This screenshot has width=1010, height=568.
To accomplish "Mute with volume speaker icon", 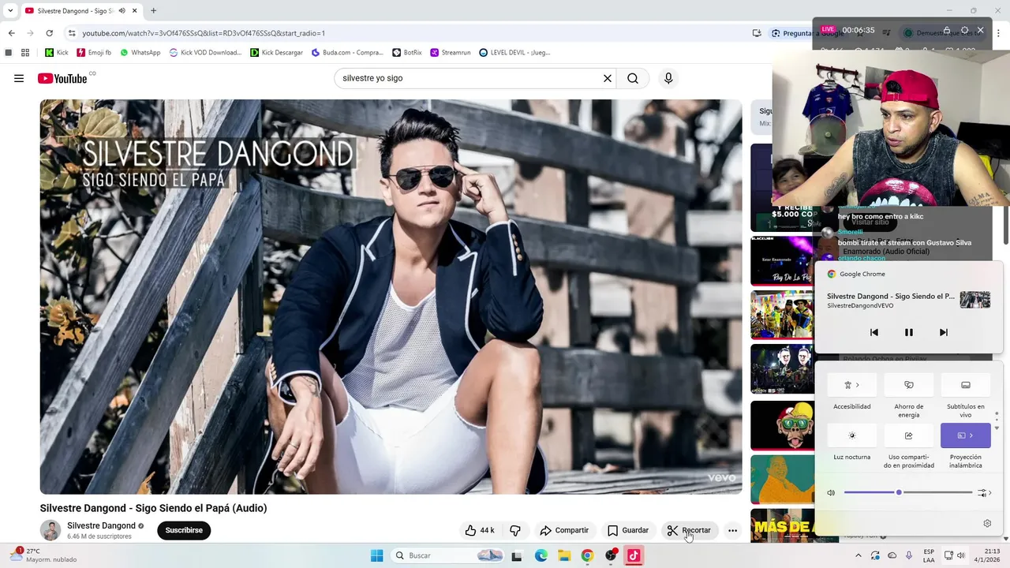I will 831,493.
